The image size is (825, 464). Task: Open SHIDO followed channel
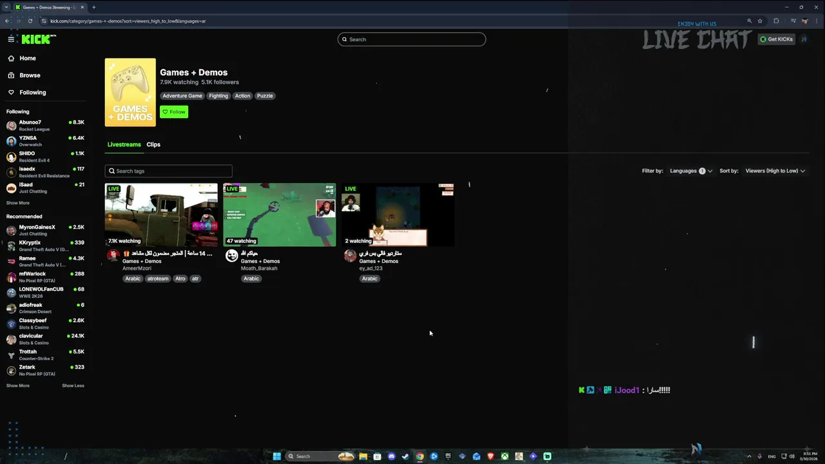[x=45, y=157]
